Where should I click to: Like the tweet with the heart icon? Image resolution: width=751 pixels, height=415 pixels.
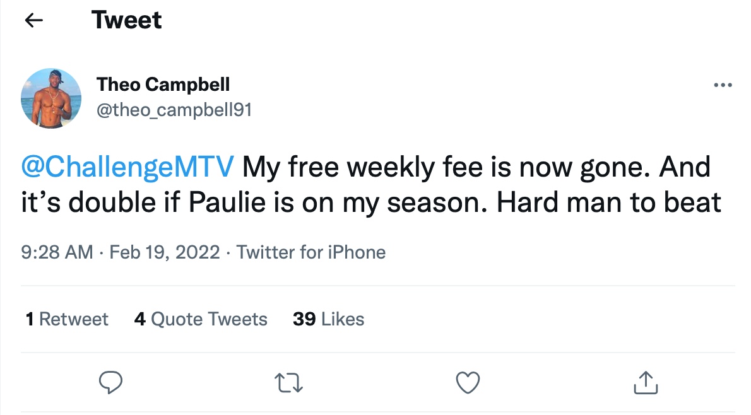click(x=468, y=382)
